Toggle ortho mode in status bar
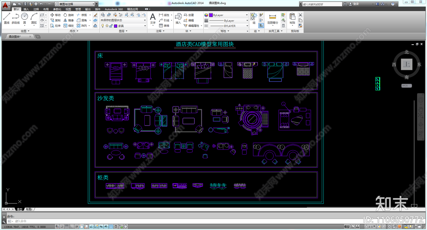The height and width of the screenshot is (230, 427). (x=72, y=227)
